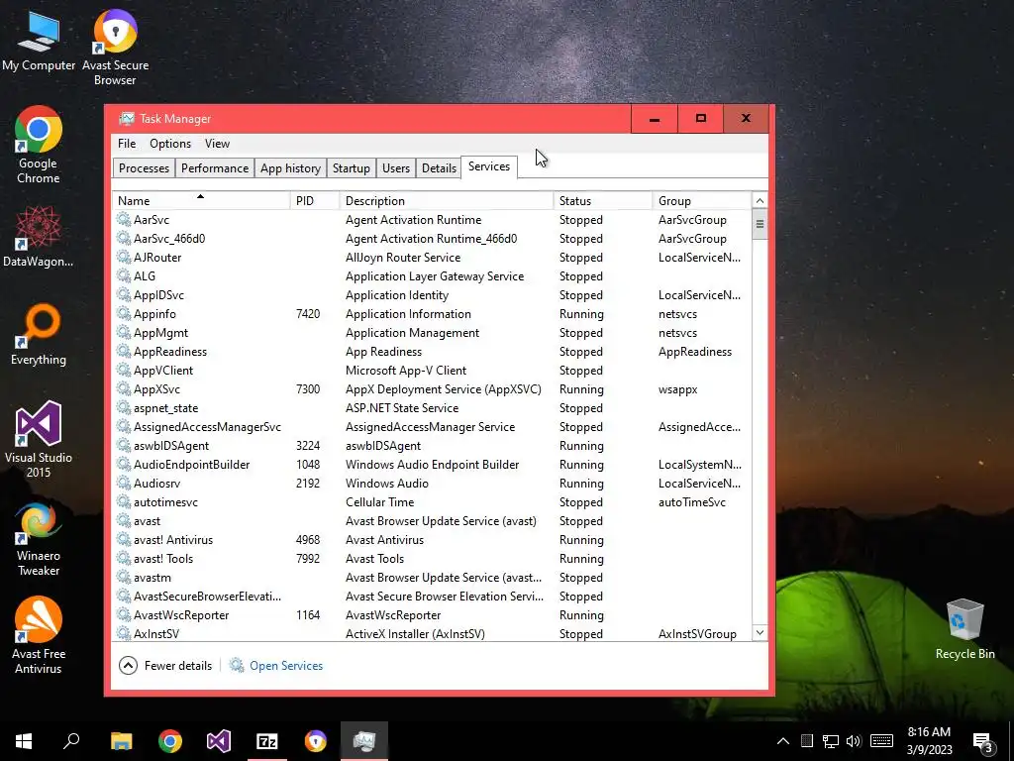Switch to the Users tab
1014x761 pixels.
(396, 168)
